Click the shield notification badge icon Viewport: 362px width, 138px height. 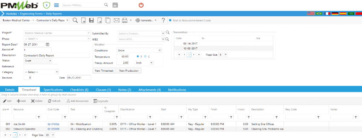click(47, 5)
